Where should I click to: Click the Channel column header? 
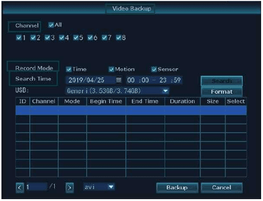[44, 101]
